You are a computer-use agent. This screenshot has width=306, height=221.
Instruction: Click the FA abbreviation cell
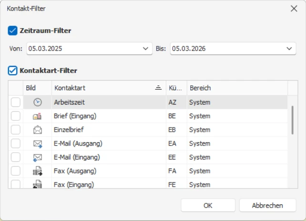(x=177, y=171)
